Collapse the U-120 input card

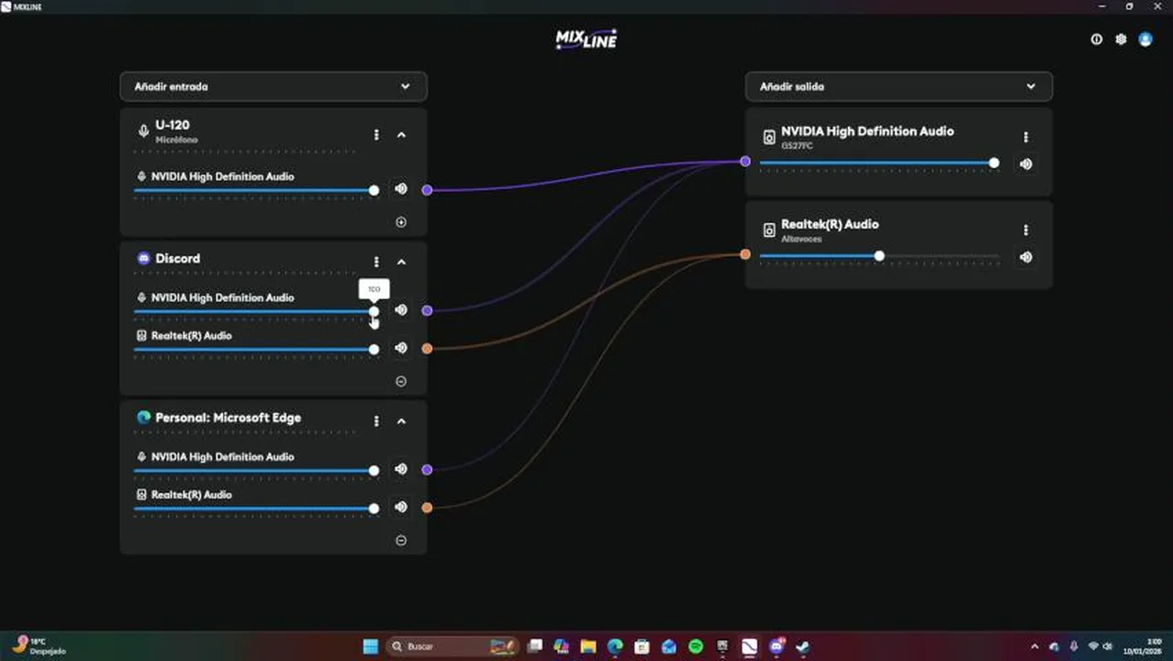pos(401,135)
